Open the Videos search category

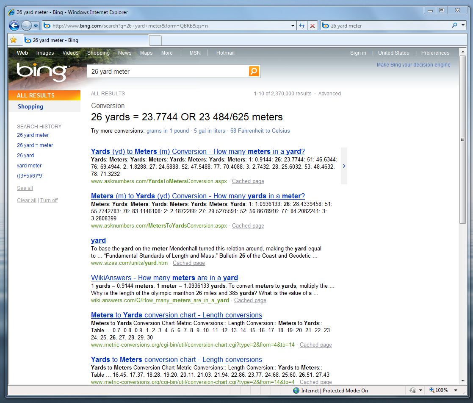click(x=70, y=53)
